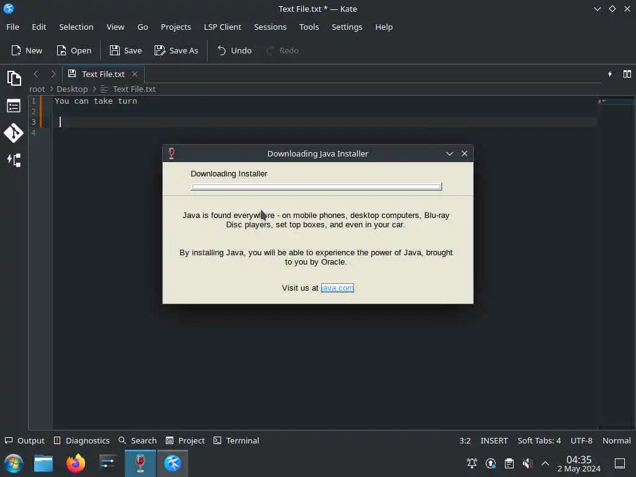Click the Open file toolbar button
This screenshot has width=636, height=477.
tap(74, 50)
